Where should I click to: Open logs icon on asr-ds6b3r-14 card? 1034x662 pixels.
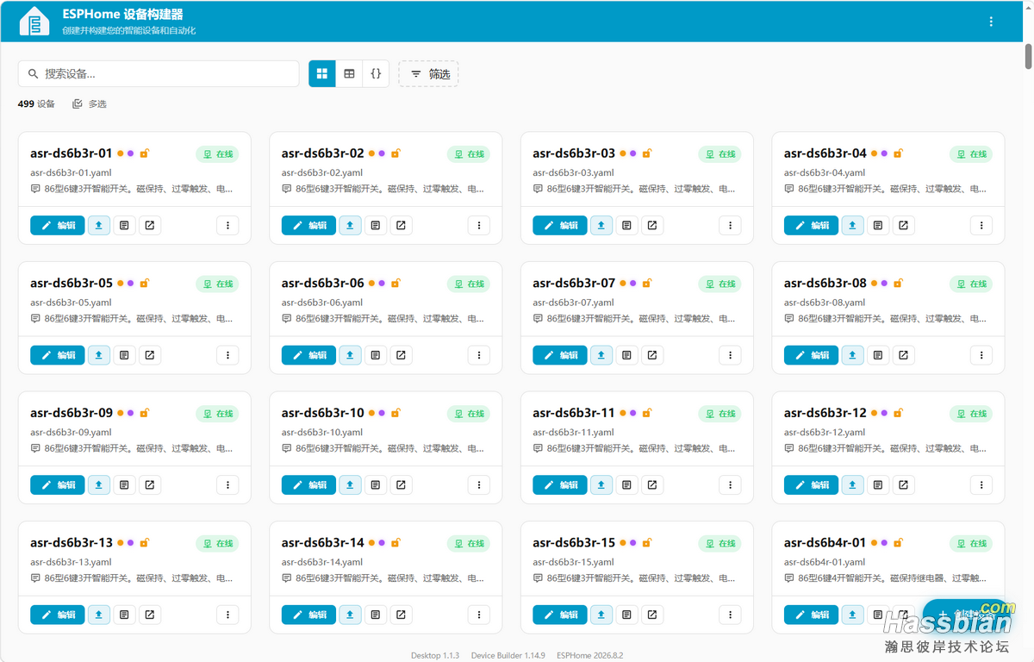(x=376, y=615)
